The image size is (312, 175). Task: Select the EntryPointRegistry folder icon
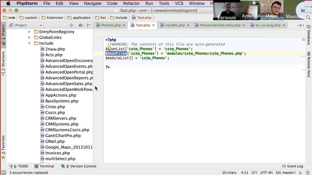pyautogui.click(x=36, y=32)
